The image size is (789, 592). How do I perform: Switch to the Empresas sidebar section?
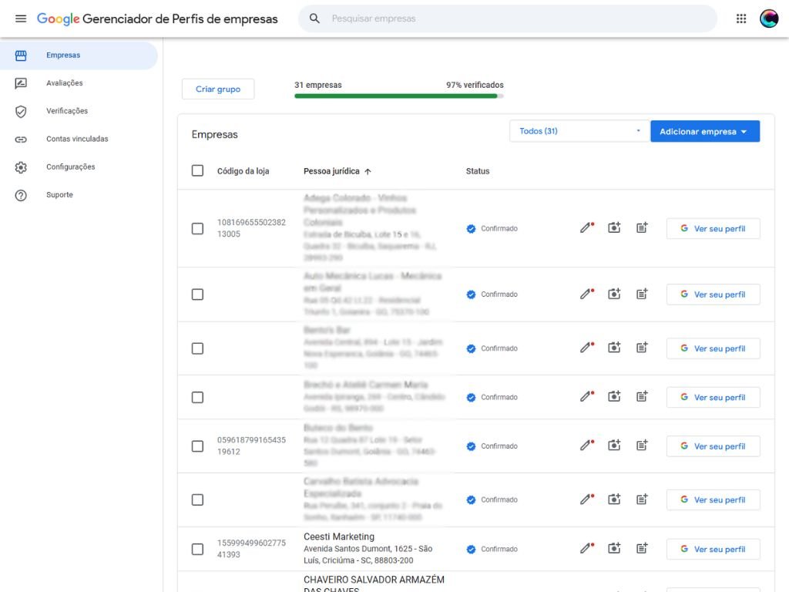[63, 55]
